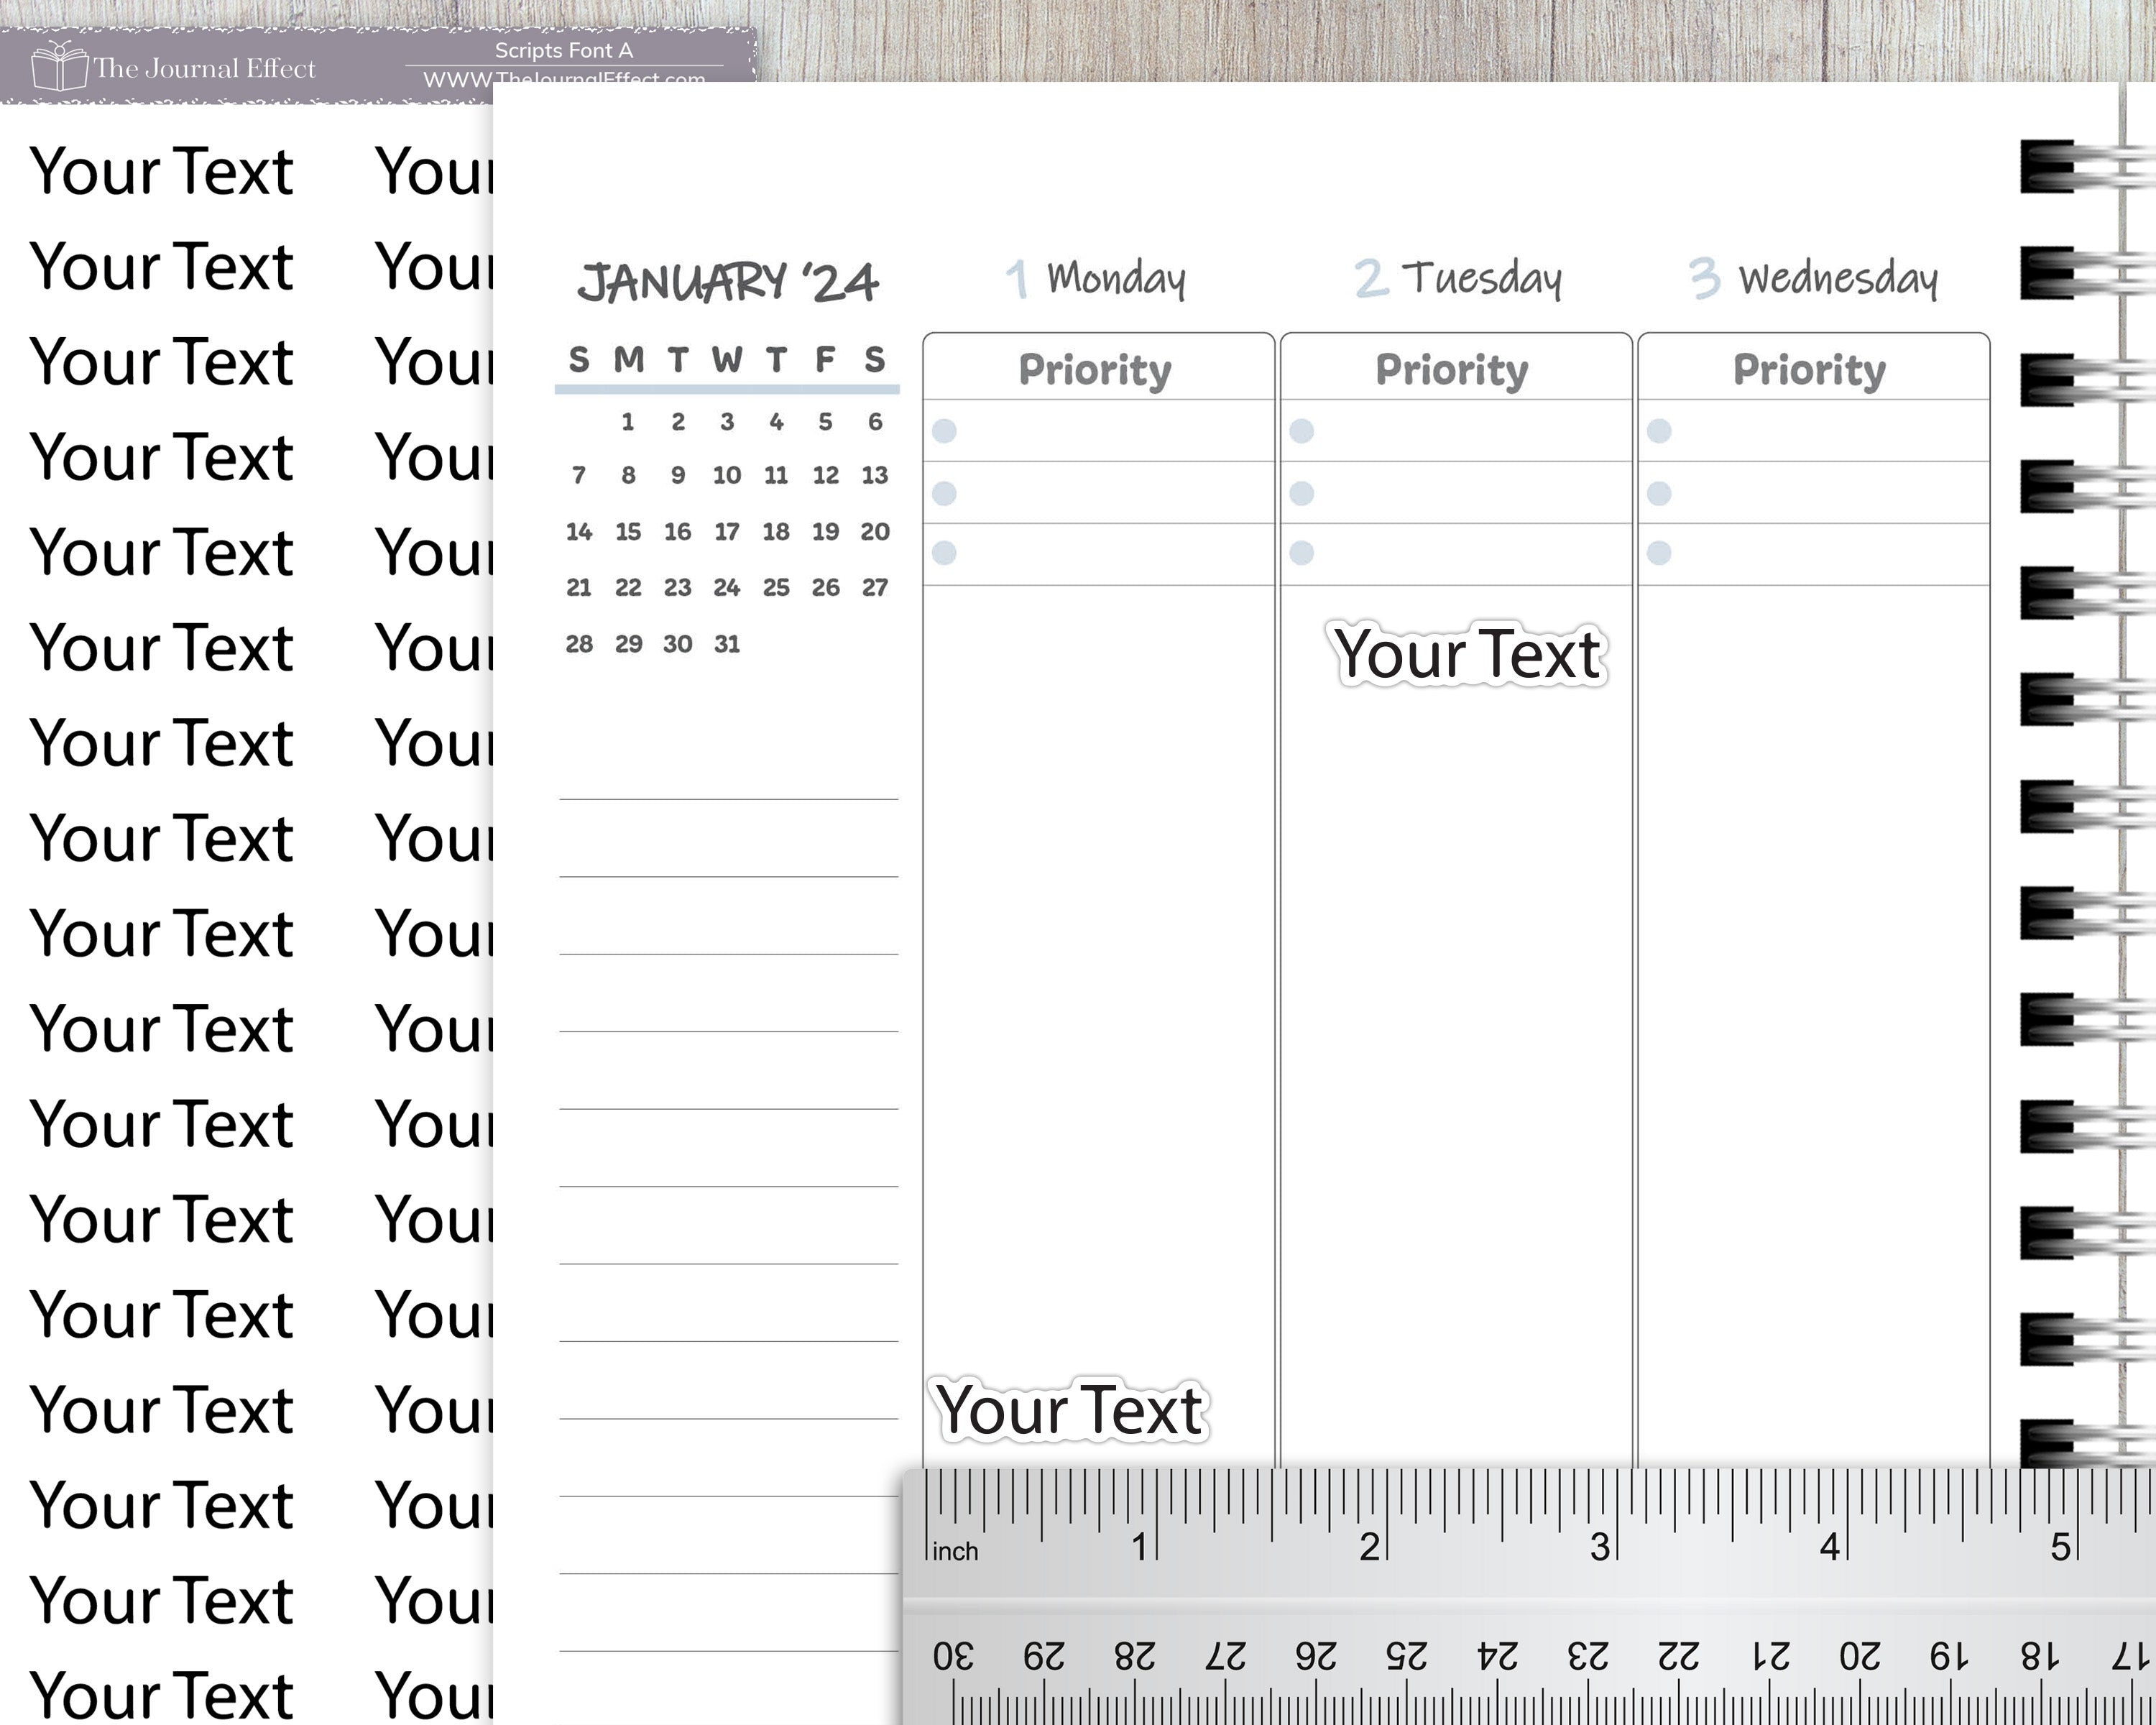Click the 3 Wednesday day header
The height and width of the screenshot is (1725, 2156).
tap(1812, 278)
